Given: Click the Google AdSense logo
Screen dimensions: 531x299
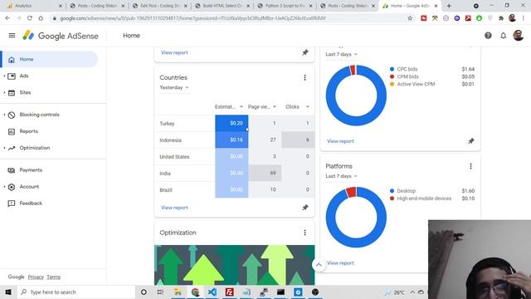Looking at the screenshot, I should (x=61, y=36).
